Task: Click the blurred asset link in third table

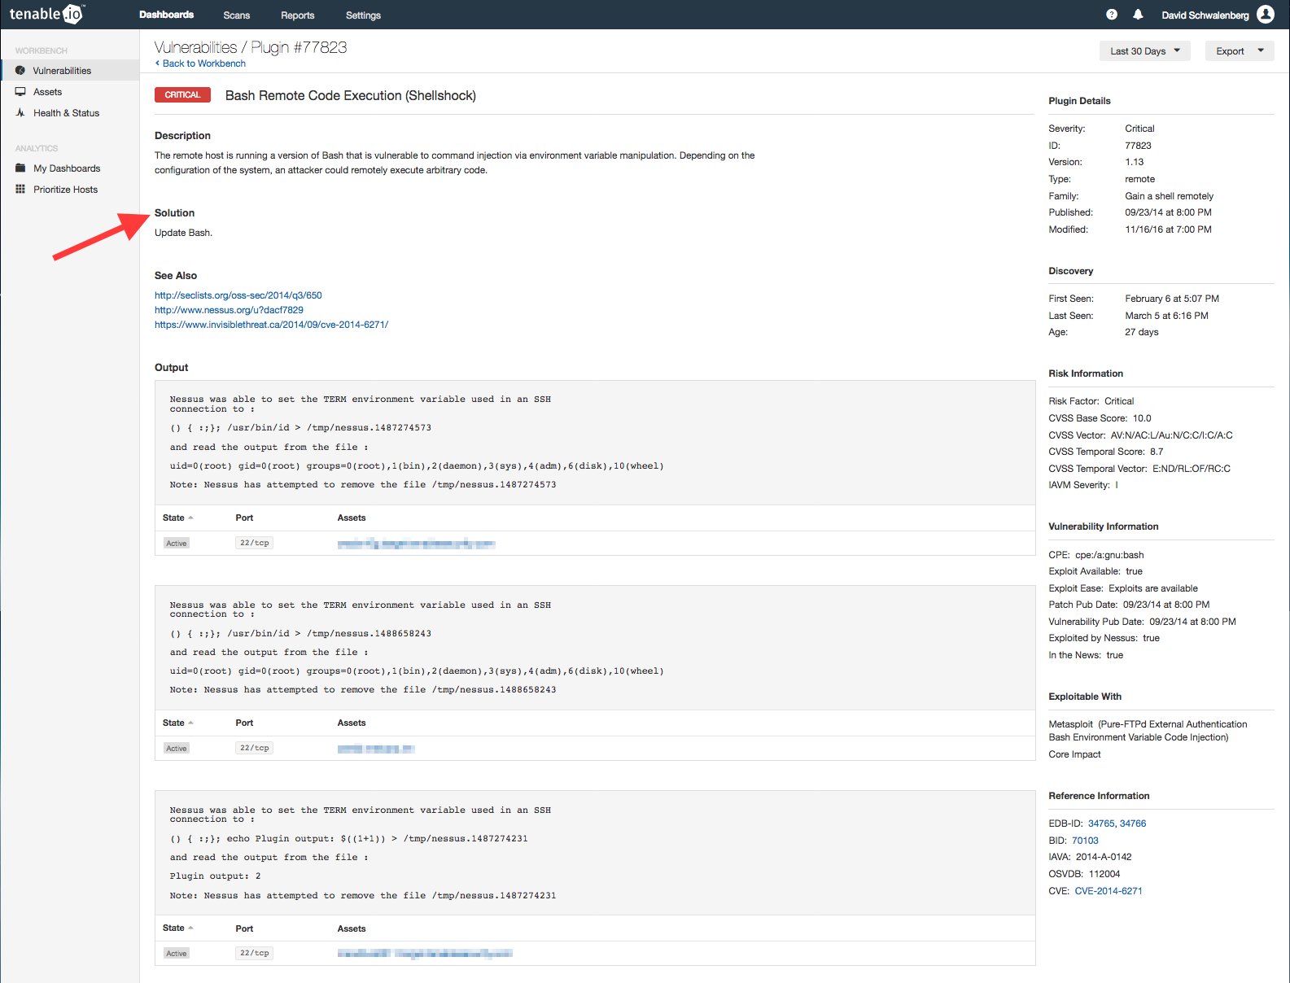Action: pyautogui.click(x=425, y=954)
